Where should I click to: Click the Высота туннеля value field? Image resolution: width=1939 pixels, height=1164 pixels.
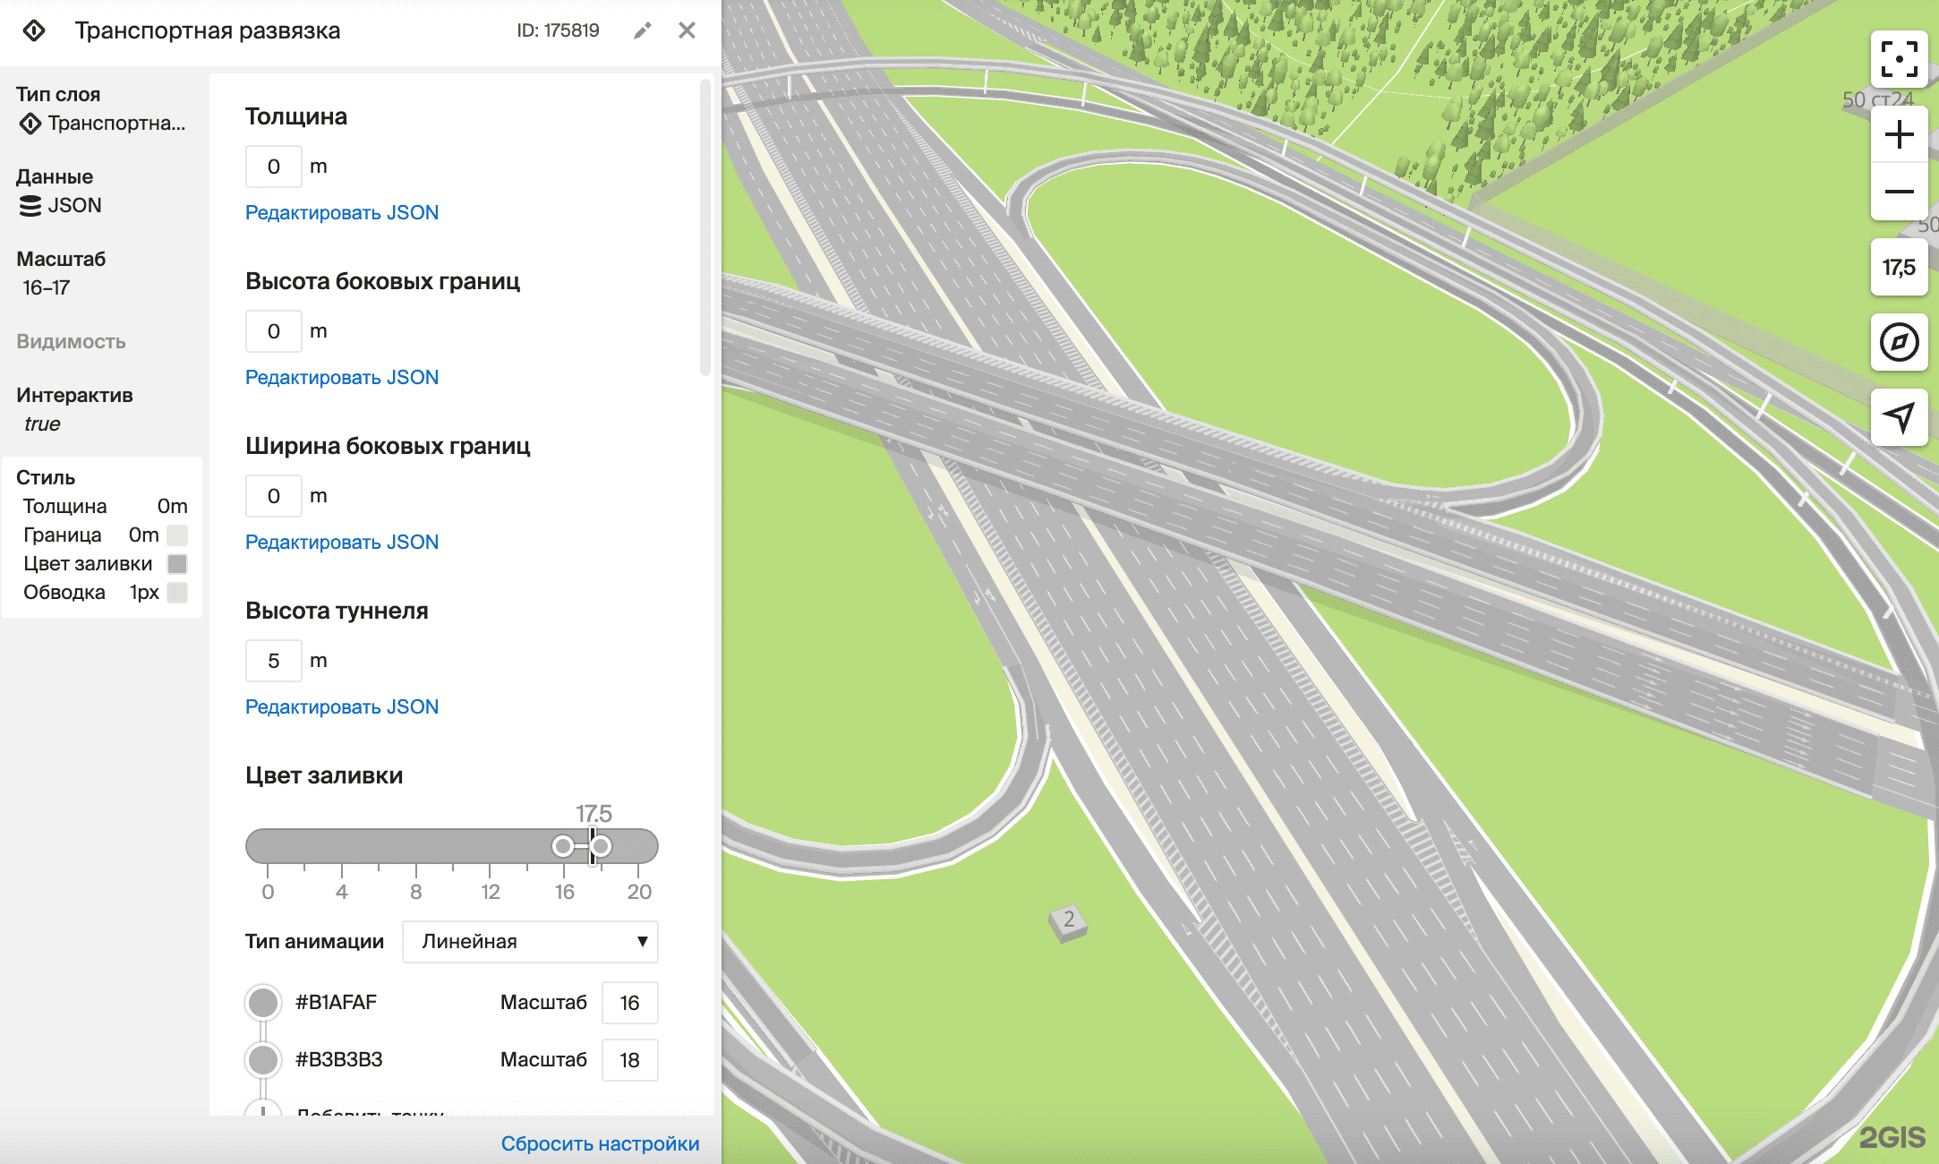coord(273,661)
